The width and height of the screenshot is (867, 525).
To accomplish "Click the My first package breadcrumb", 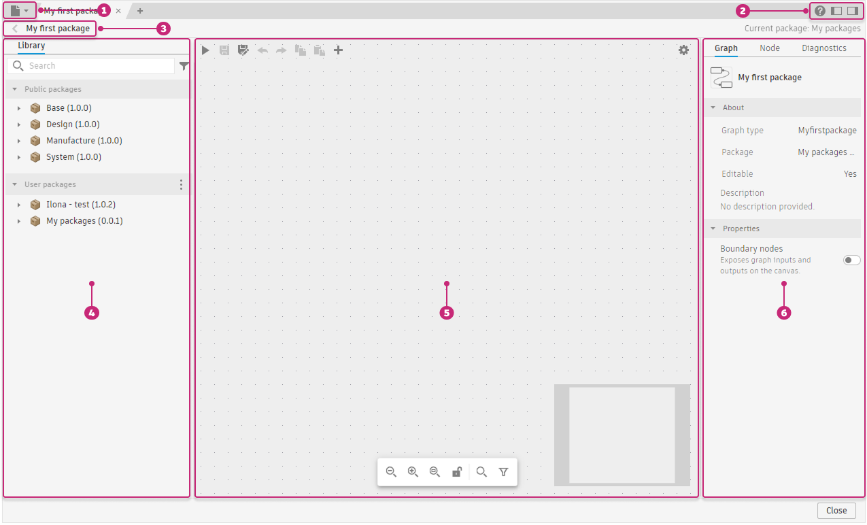I will (58, 29).
